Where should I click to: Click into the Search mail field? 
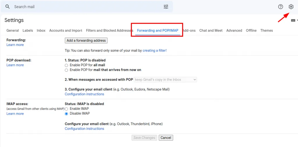pos(87,7)
